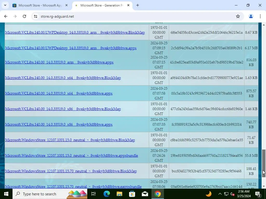
Task: Select hash a9f44104d0b78a11cfdecbd17709800773e921ae
Action: [207, 78]
